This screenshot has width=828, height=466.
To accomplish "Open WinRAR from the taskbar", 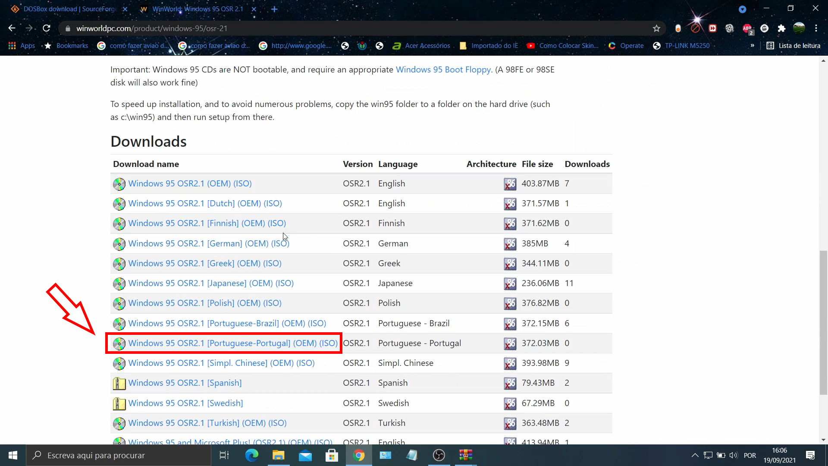I will point(466,455).
